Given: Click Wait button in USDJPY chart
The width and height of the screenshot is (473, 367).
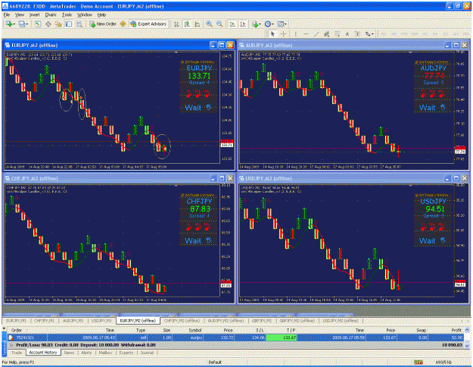Looking at the screenshot, I should (x=432, y=240).
